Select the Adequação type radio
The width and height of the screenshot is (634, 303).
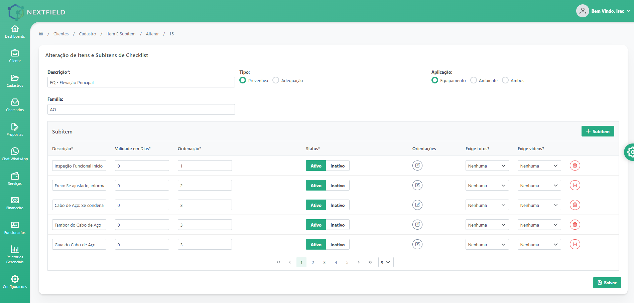coord(276,80)
